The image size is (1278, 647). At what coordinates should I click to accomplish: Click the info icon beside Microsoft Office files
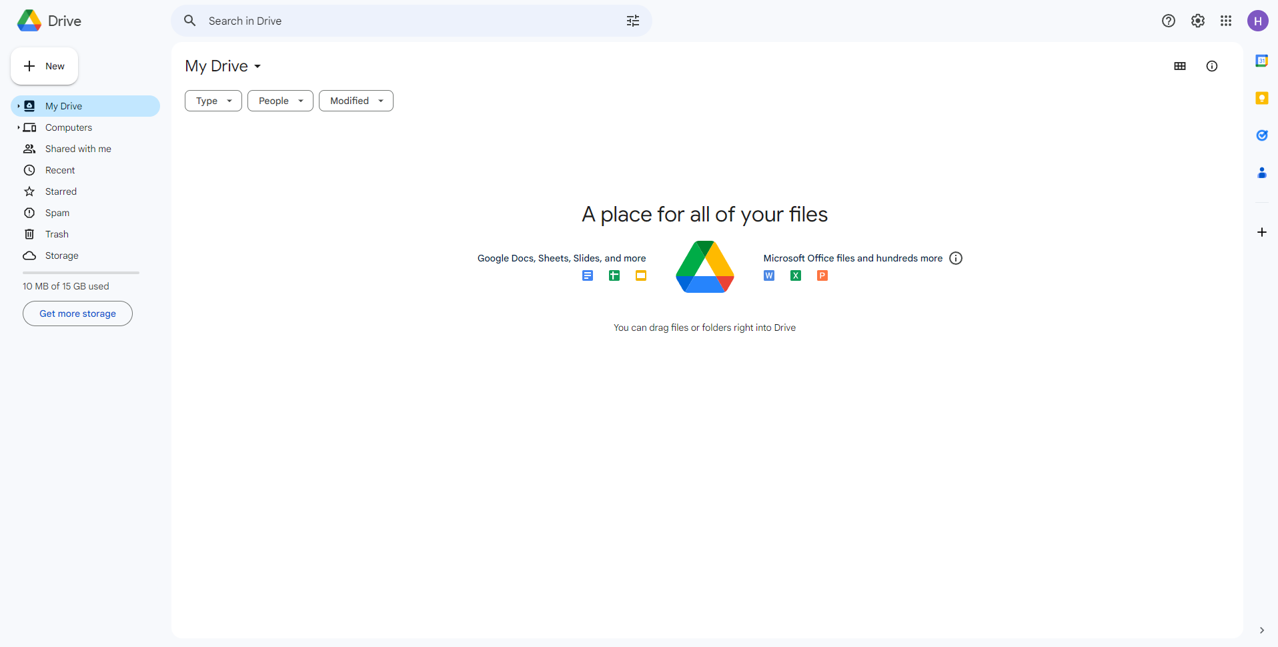pyautogui.click(x=956, y=258)
